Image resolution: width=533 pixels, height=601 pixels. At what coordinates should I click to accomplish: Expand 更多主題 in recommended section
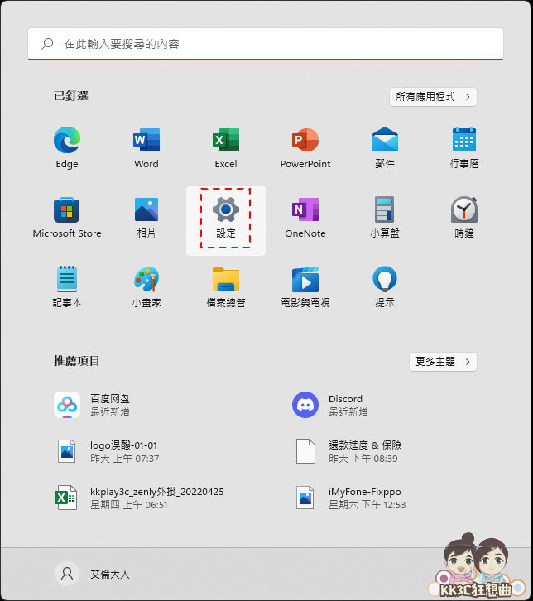[443, 362]
